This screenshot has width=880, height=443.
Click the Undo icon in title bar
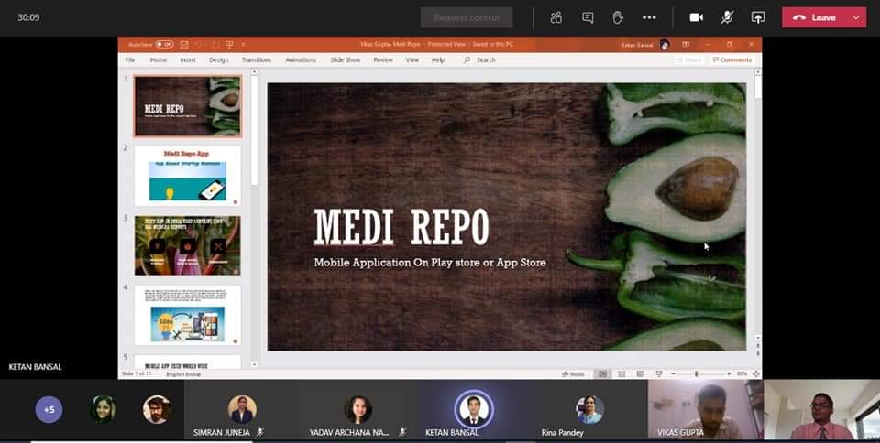click(198, 44)
